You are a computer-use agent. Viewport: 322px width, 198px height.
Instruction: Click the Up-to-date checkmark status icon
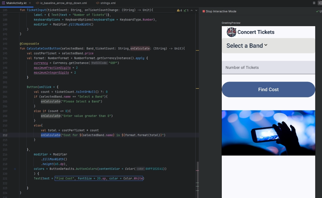(x=317, y=11)
